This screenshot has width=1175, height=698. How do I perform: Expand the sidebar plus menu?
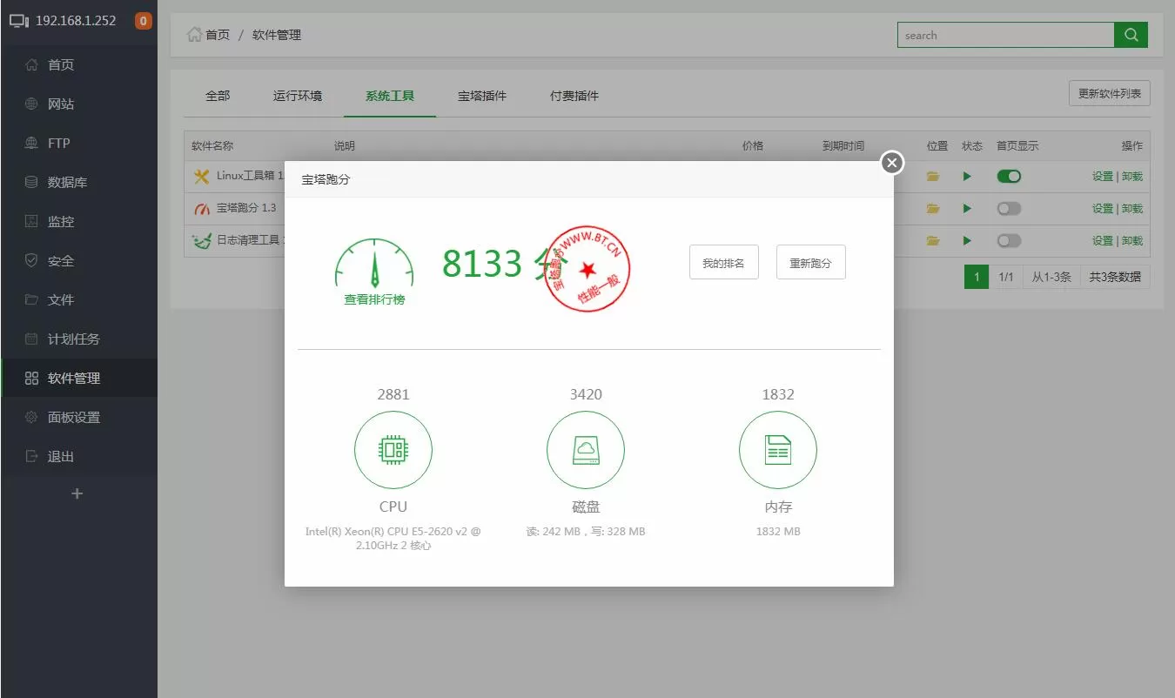[77, 493]
